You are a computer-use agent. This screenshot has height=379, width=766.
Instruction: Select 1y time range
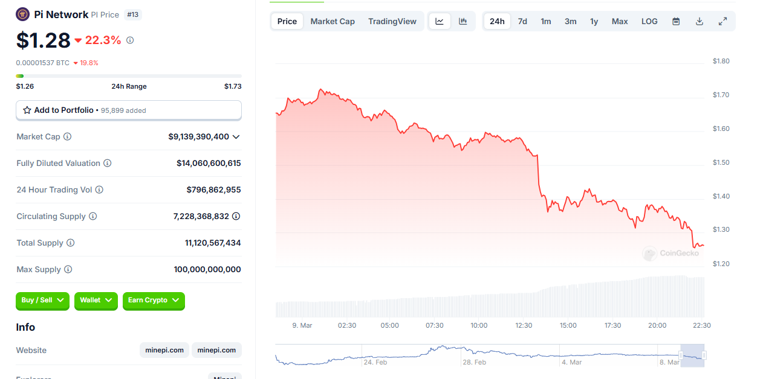594,21
